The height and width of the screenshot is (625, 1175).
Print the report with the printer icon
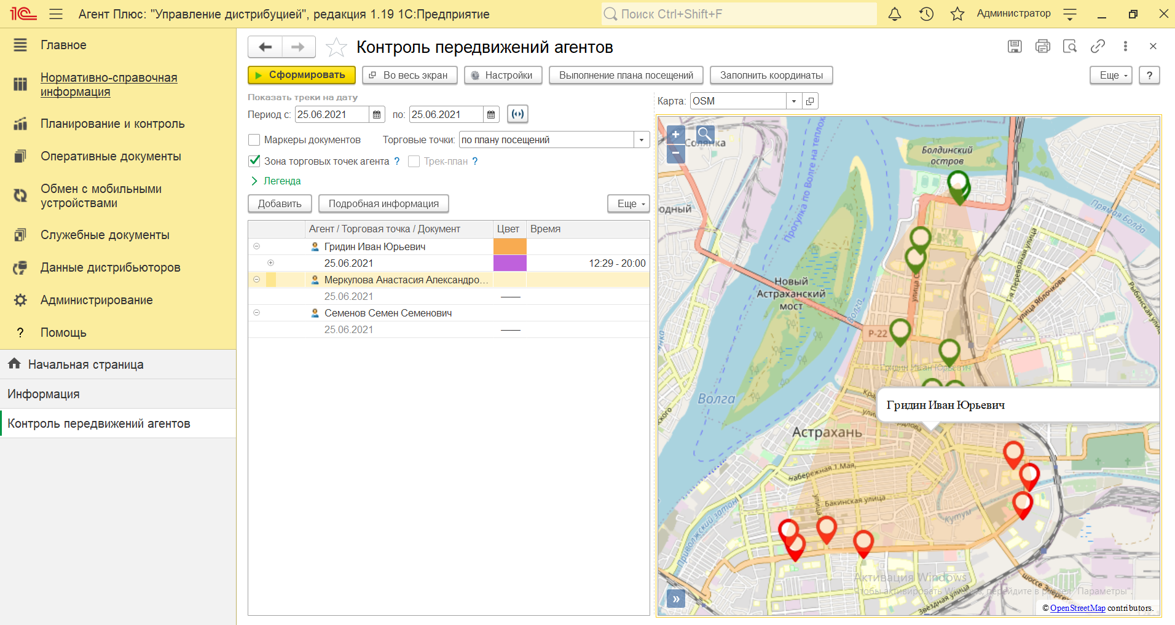point(1043,46)
